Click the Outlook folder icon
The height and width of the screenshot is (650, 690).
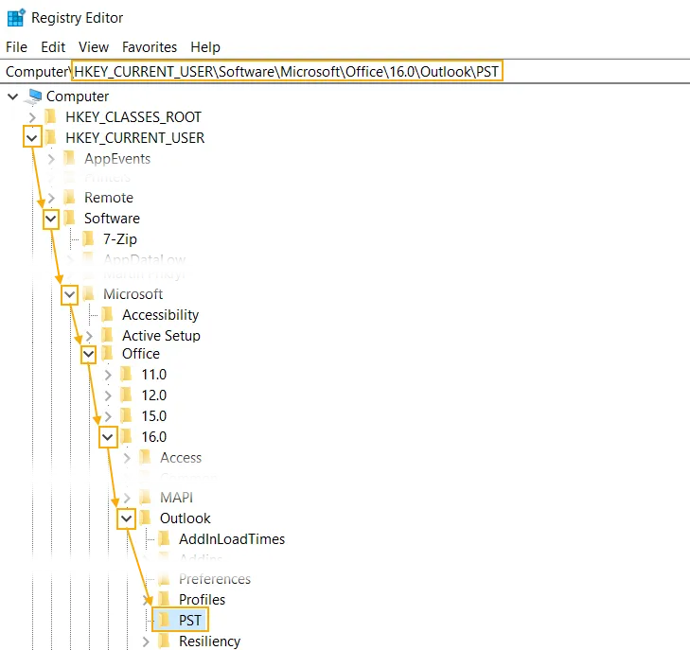tap(145, 518)
